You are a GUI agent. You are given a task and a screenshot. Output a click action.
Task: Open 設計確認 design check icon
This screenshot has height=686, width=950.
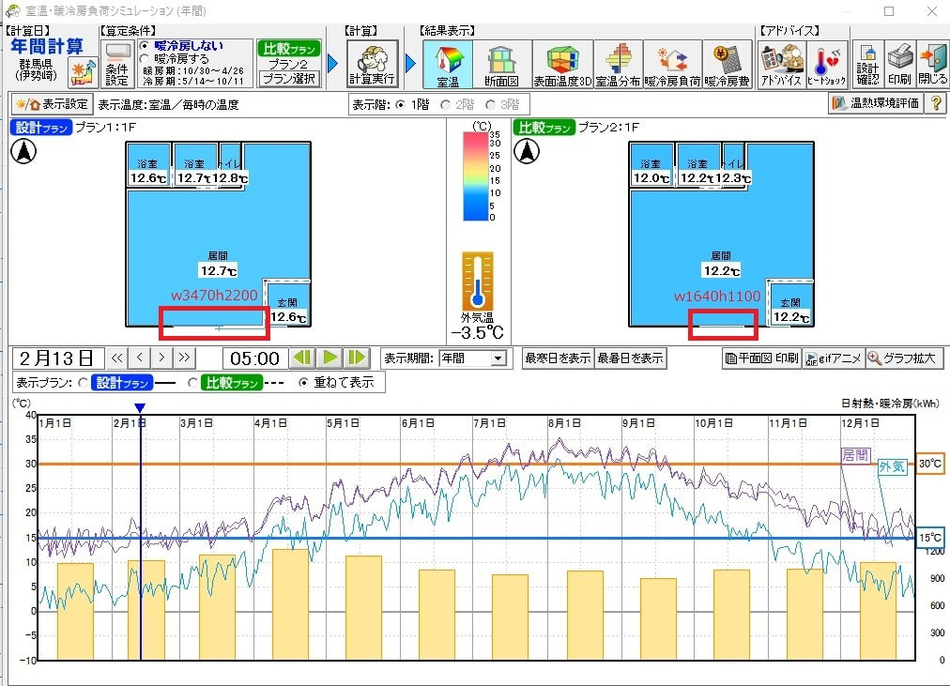pyautogui.click(x=867, y=64)
